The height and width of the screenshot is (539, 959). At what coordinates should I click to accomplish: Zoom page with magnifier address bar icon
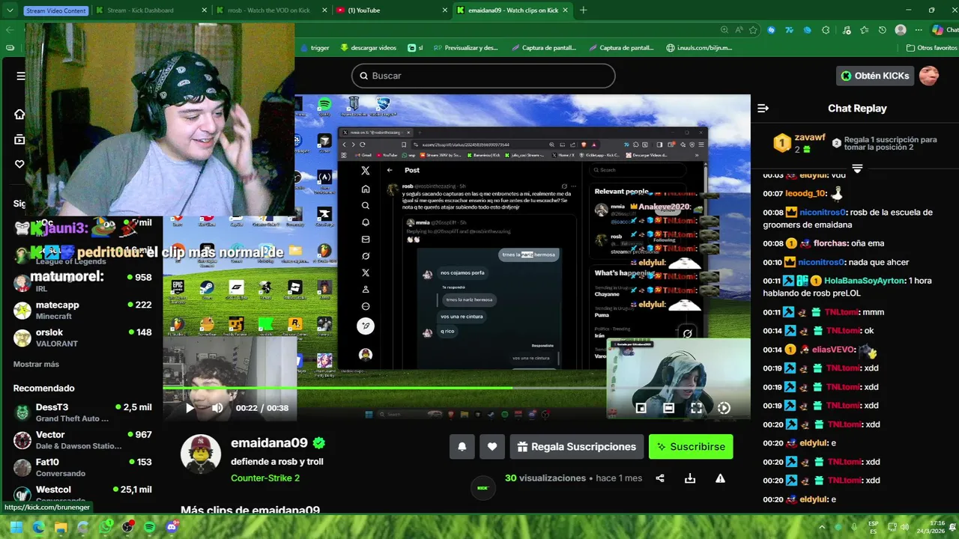click(724, 30)
